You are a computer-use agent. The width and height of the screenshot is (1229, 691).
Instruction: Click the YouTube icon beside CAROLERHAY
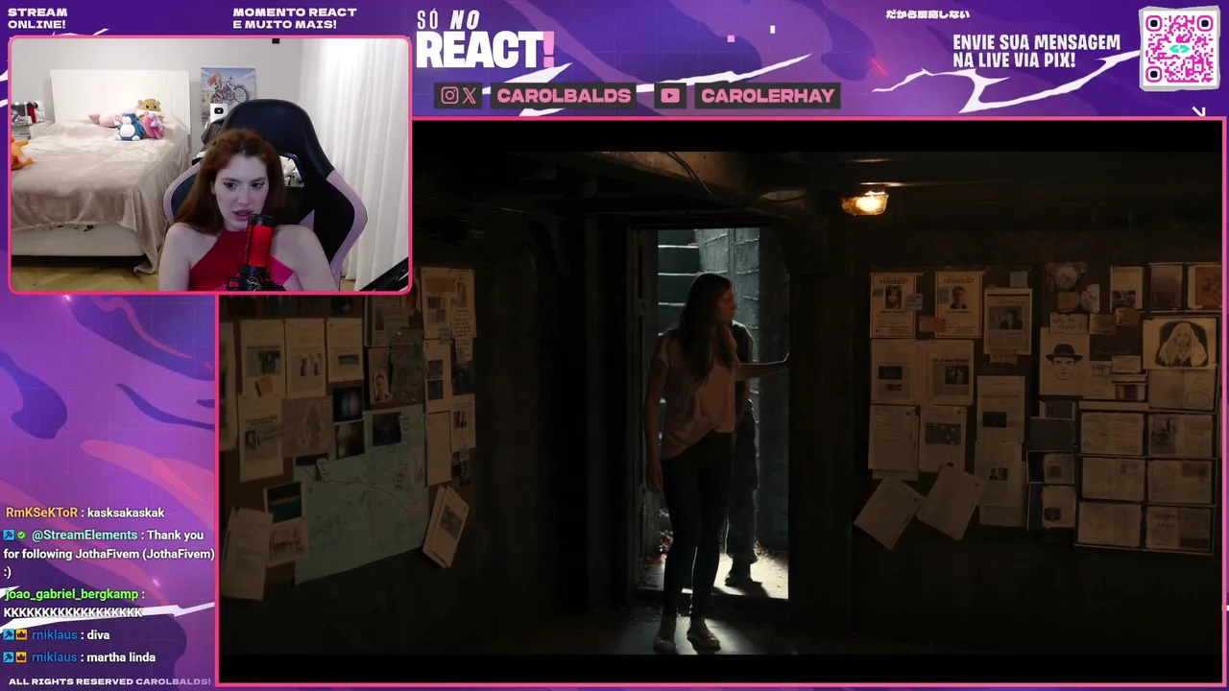tap(670, 95)
